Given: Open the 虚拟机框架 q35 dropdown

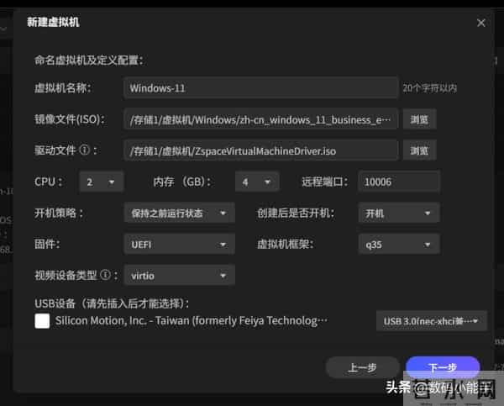Looking at the screenshot, I should click(x=399, y=245).
